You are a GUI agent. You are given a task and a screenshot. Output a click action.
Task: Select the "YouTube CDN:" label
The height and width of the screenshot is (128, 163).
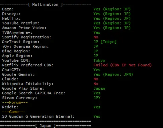pyautogui.click(x=16, y=60)
